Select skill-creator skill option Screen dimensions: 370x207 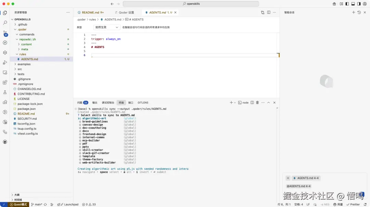[x=92, y=150]
